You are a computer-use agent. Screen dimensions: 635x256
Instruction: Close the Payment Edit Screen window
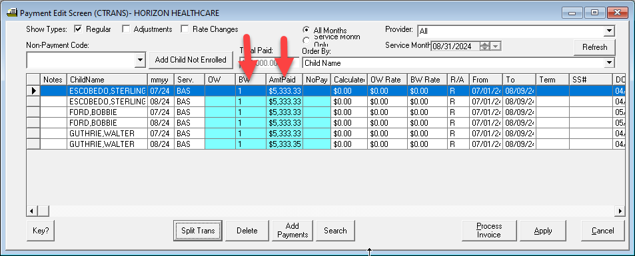point(617,13)
